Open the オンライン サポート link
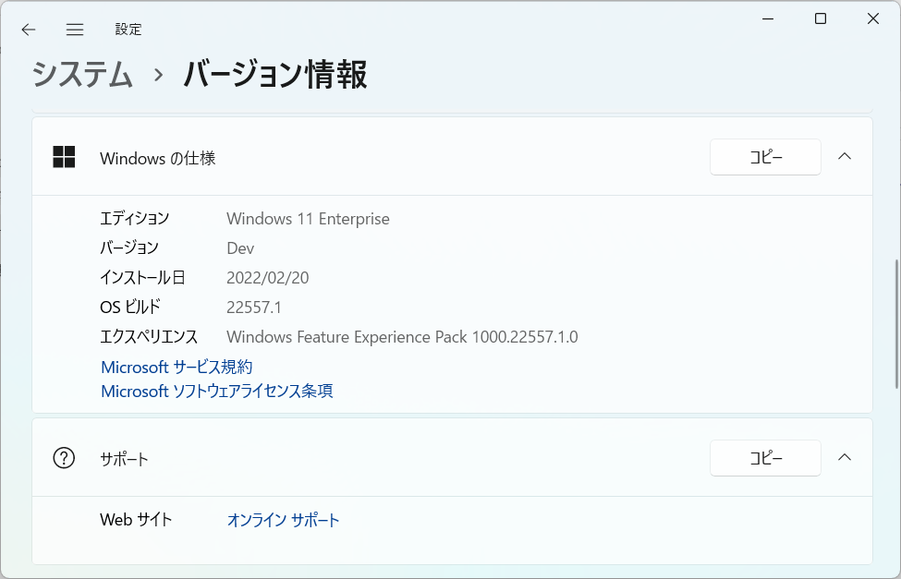The image size is (901, 579). click(x=284, y=520)
